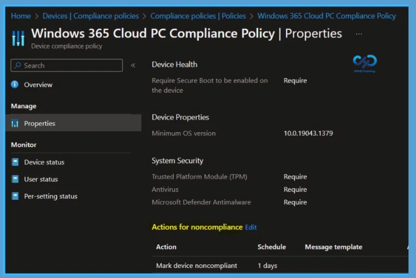Click the Antivirus setting label

tap(165, 189)
